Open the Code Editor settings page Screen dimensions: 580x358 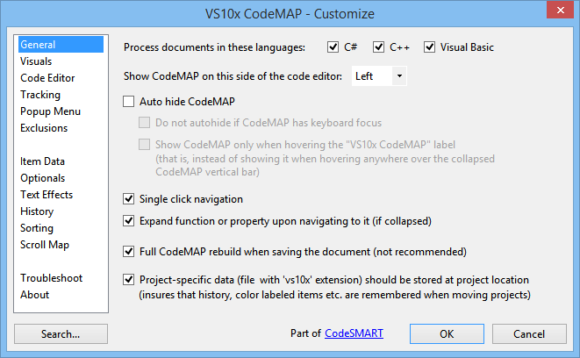(x=47, y=78)
